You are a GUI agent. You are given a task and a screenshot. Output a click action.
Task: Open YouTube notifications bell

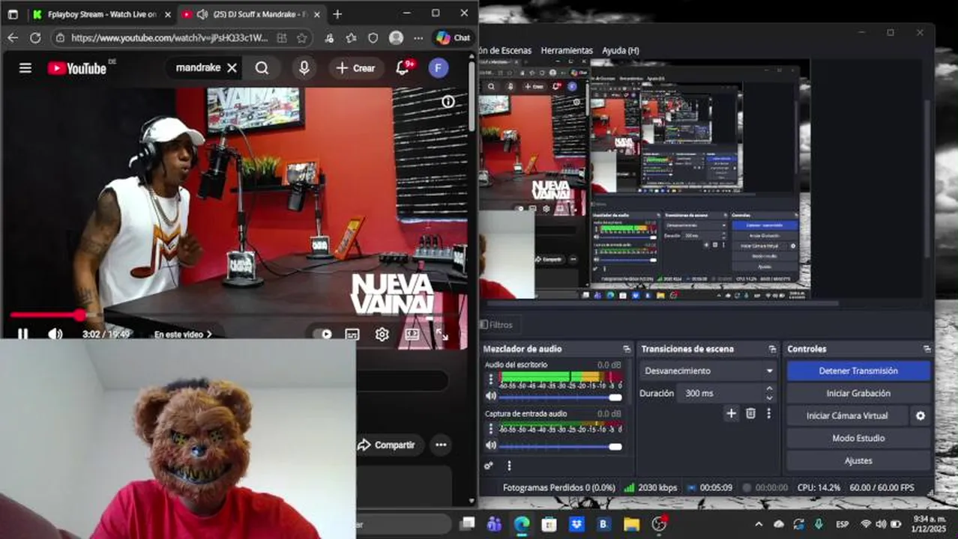(403, 68)
